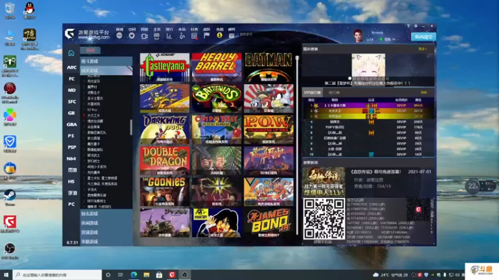Select the 大力工头 game in the list
Screen dimensions: 499x280
click(x=94, y=115)
